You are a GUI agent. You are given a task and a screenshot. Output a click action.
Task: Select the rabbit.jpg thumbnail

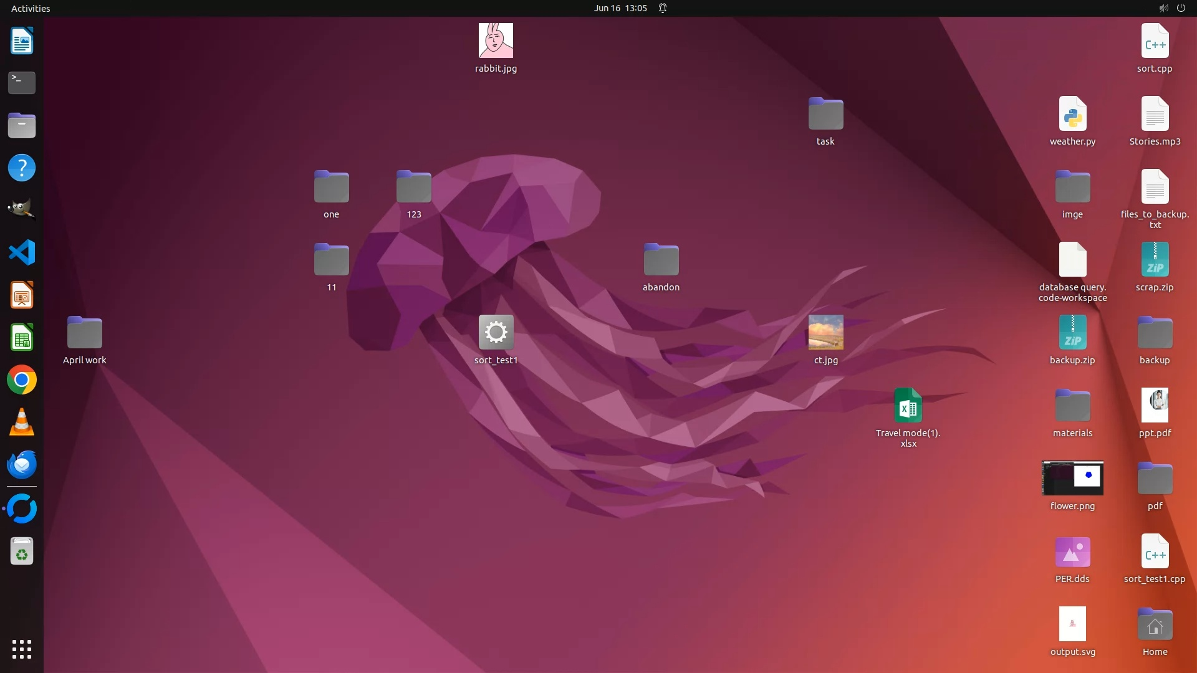point(496,41)
